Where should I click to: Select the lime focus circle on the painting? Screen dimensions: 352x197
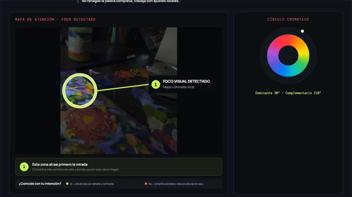pos(80,90)
